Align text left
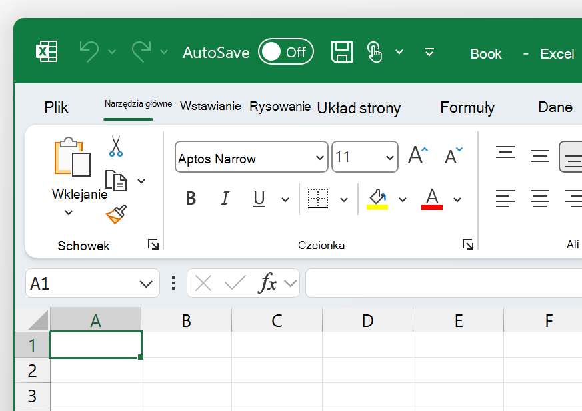The width and height of the screenshot is (582, 411). pyautogui.click(x=505, y=199)
